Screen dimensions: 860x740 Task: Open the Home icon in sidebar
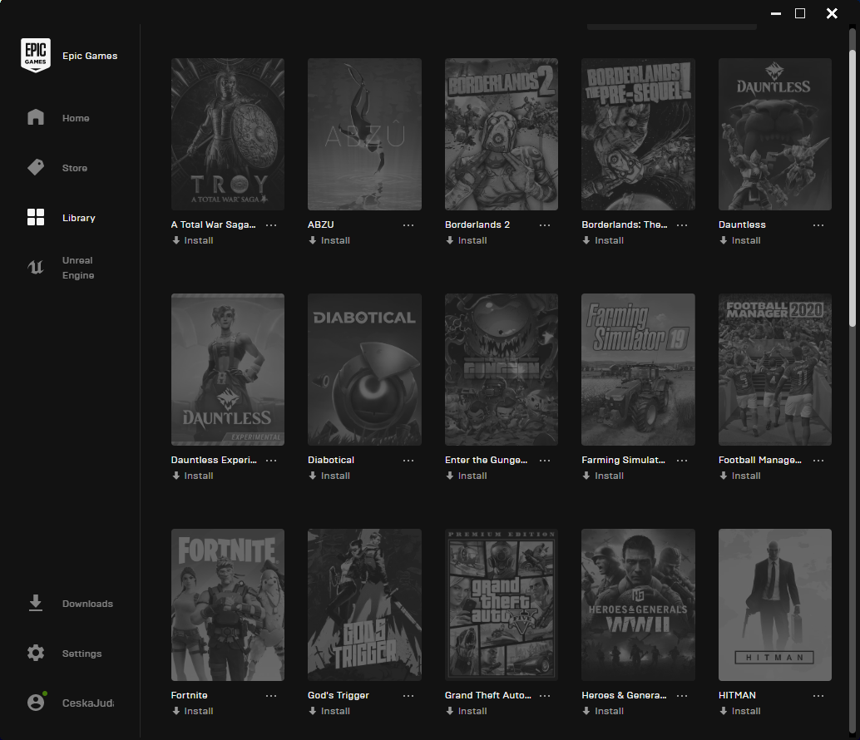point(36,117)
